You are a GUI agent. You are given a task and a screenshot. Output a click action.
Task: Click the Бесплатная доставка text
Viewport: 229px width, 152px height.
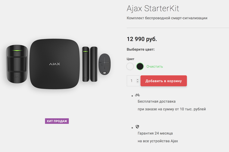click(x=157, y=102)
